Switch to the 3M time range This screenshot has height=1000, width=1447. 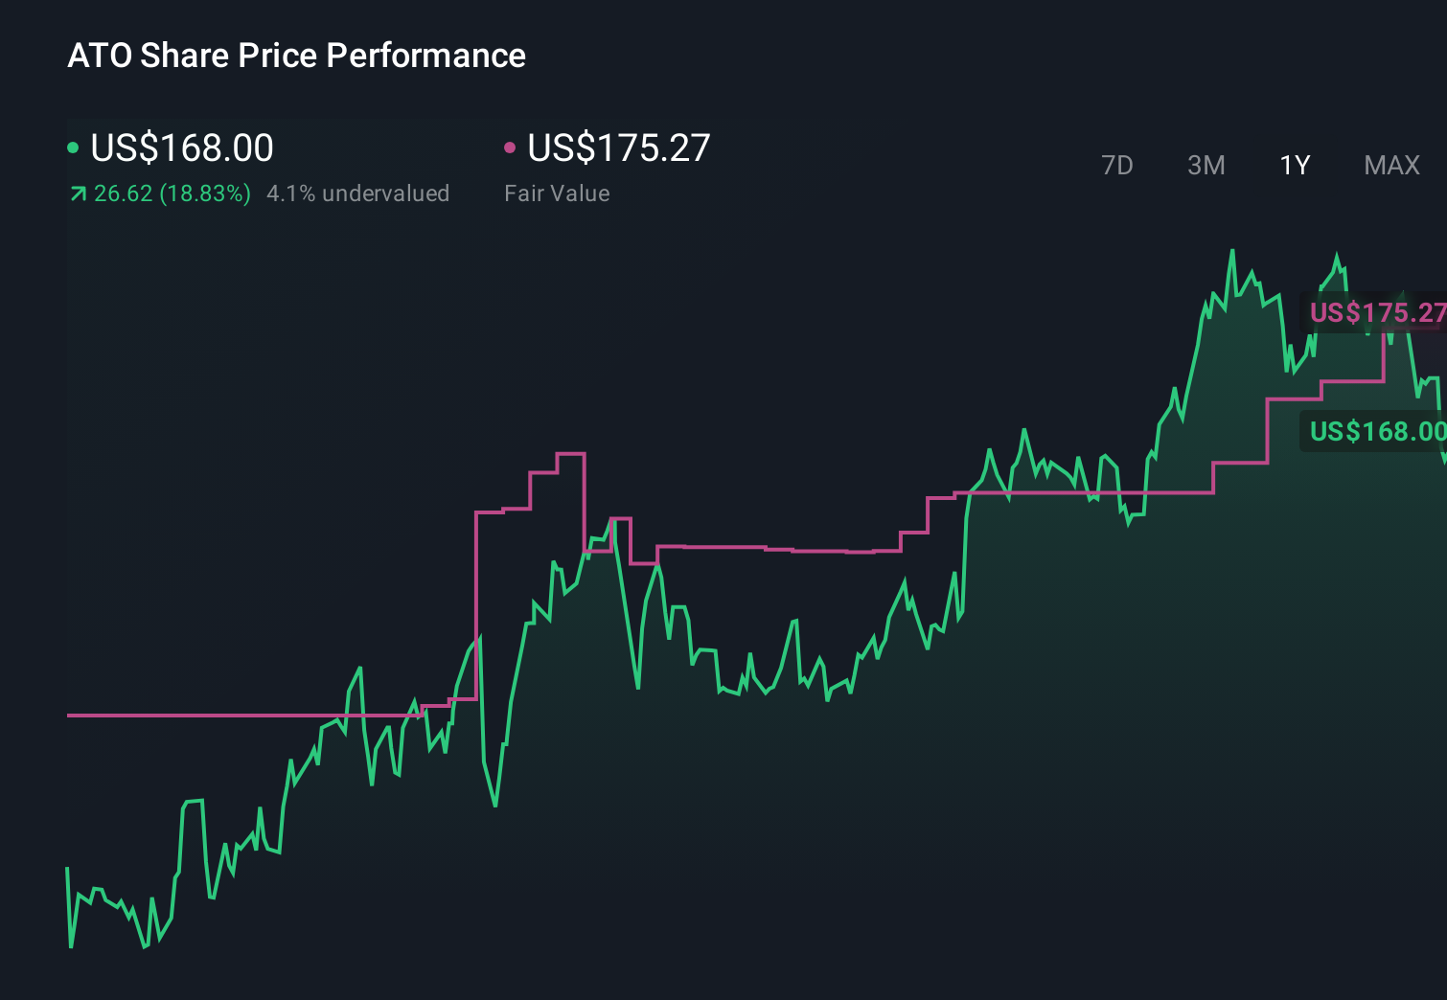1206,165
